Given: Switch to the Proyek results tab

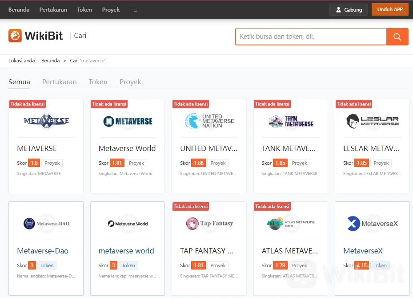Looking at the screenshot, I should click(130, 82).
